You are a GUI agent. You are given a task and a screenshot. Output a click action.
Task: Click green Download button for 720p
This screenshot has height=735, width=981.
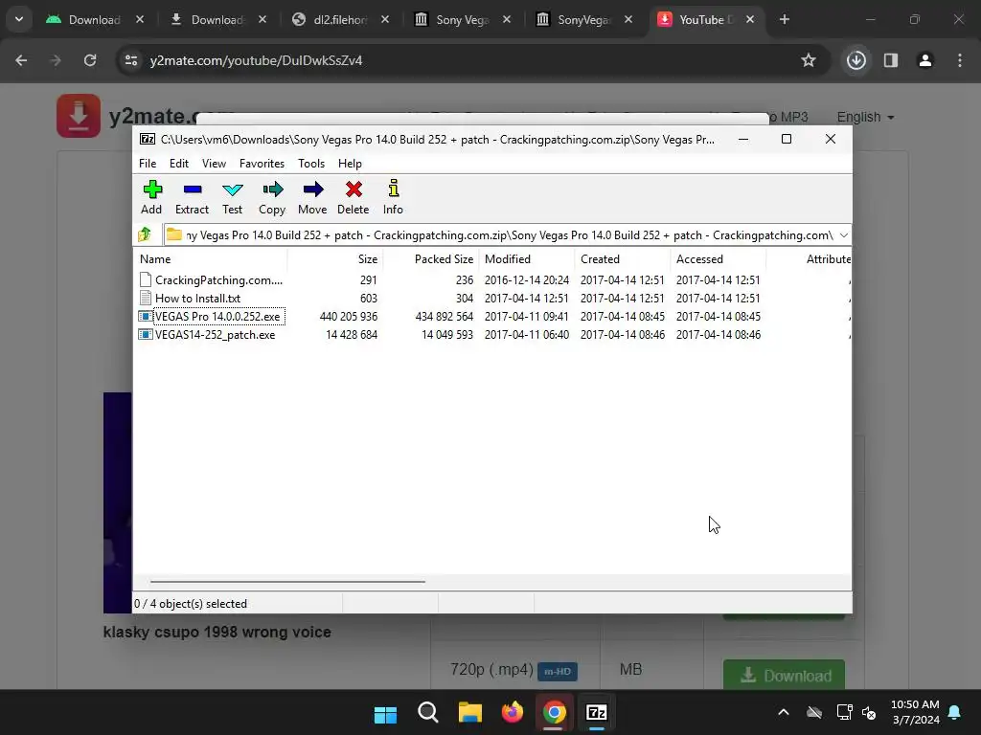coord(784,675)
